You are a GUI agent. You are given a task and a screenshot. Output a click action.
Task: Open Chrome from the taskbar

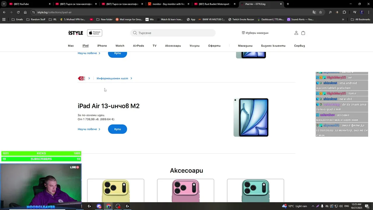[x=109, y=206]
